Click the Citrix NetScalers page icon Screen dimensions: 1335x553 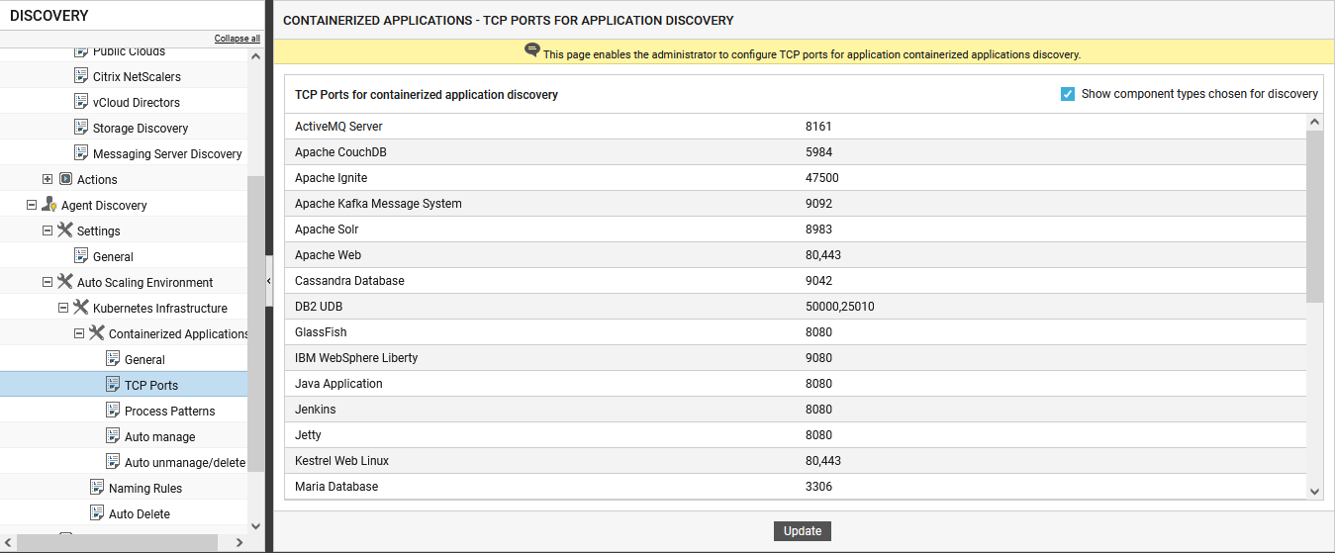point(82,76)
